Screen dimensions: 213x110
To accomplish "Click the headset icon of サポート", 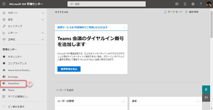I will tap(4, 13).
